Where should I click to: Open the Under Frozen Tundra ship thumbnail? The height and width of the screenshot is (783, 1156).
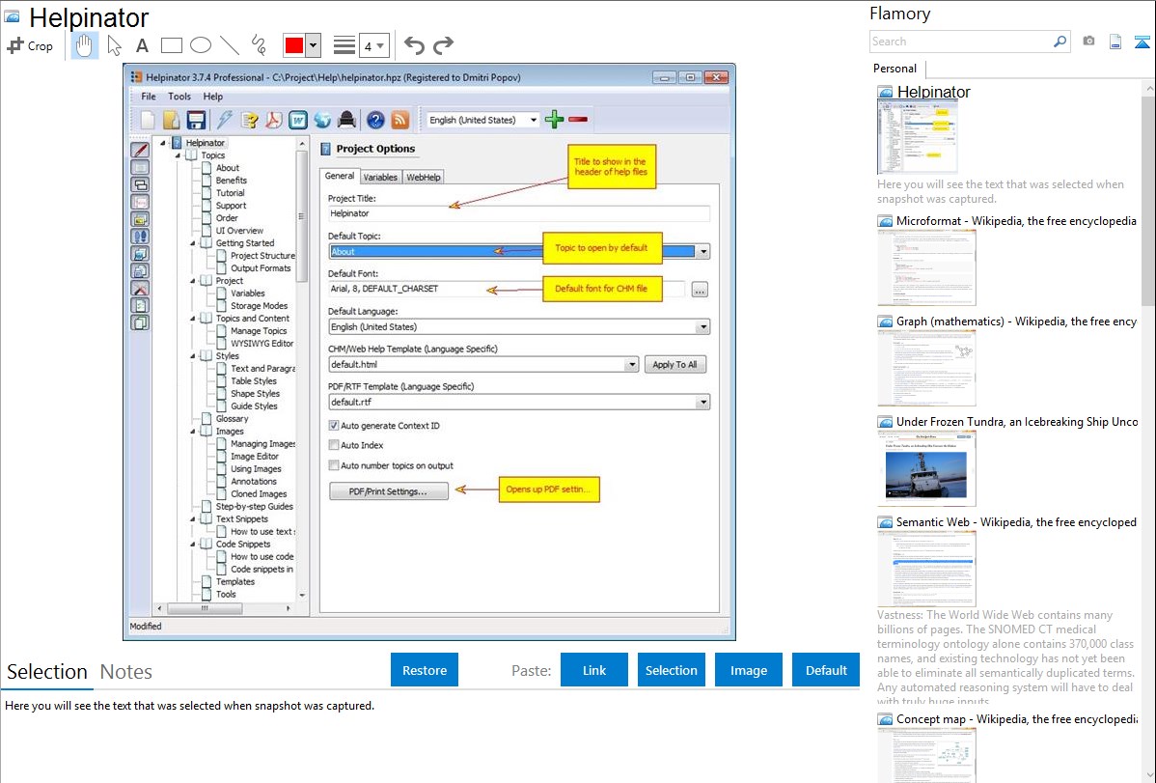coord(926,468)
